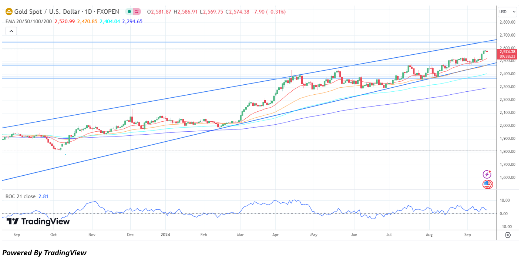Click the 2,000.00 price axis label
The width and height of the screenshot is (521, 260).
click(507, 126)
